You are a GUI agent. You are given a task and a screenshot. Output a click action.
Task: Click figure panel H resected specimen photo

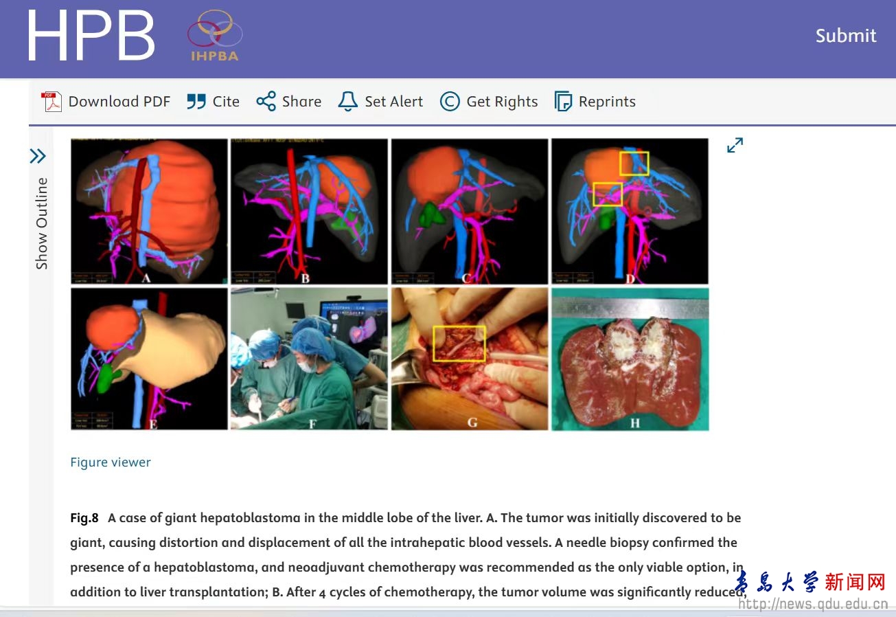(x=630, y=359)
